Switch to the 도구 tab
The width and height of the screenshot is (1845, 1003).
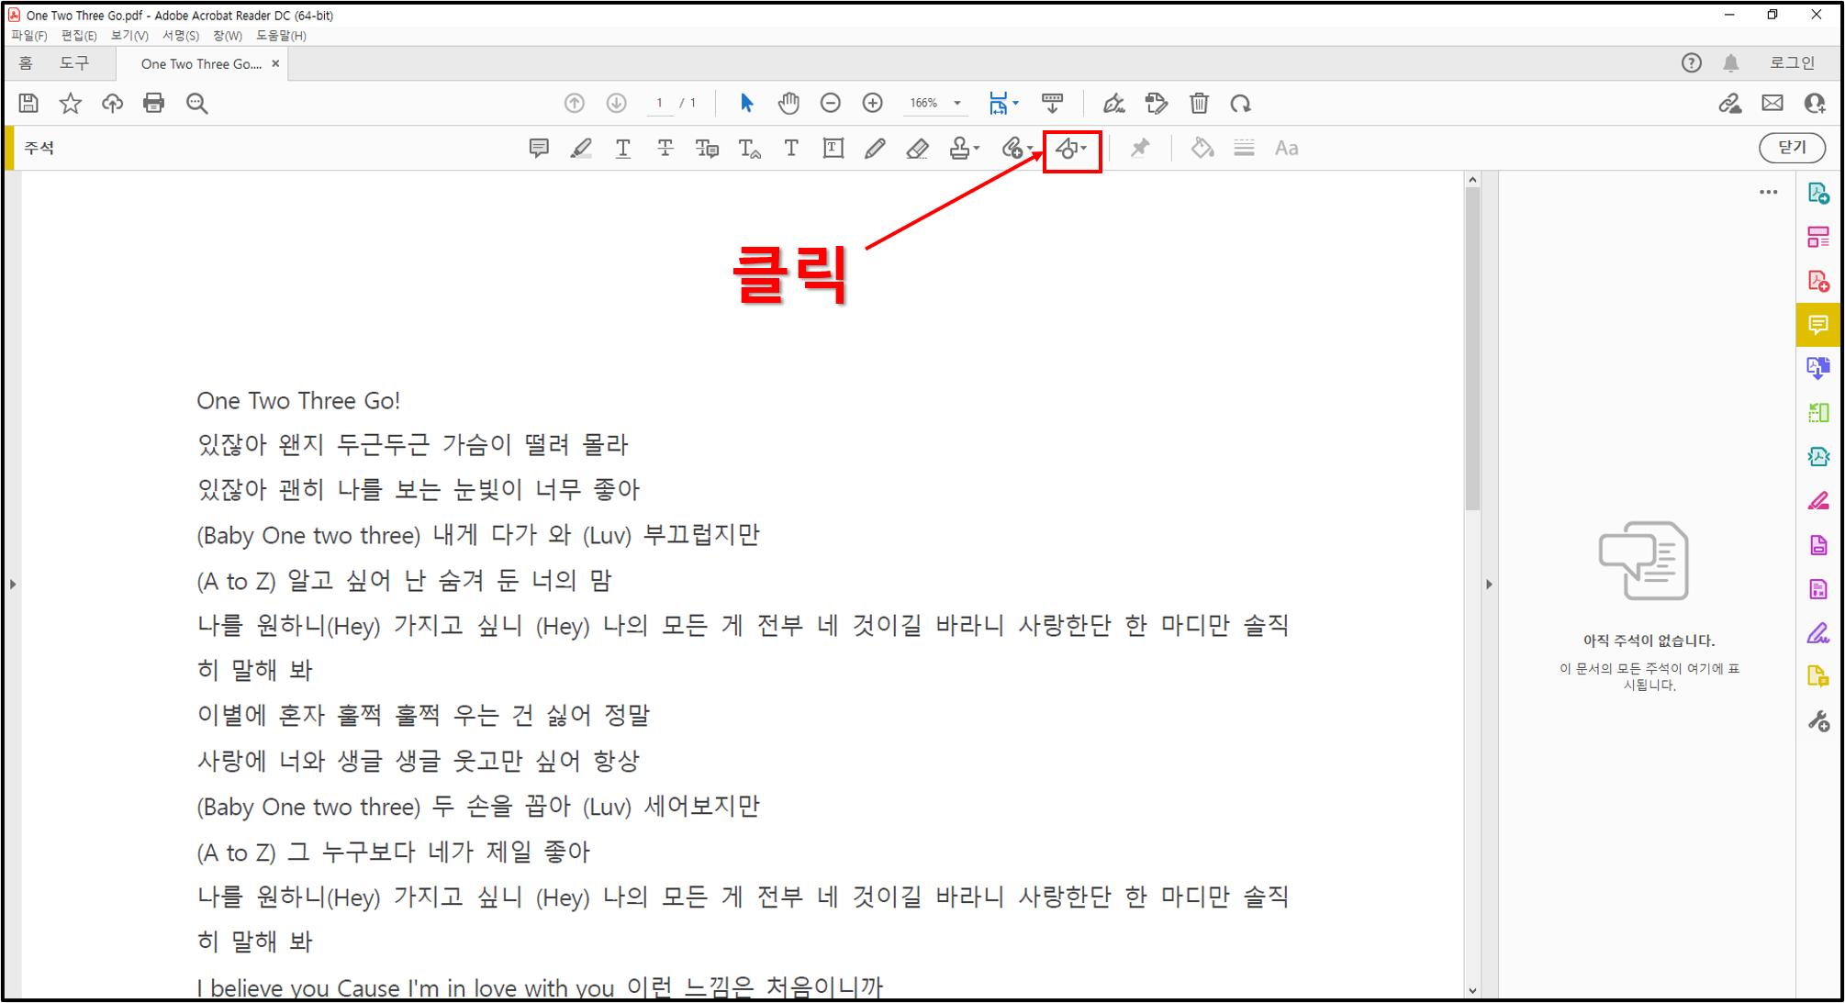pyautogui.click(x=74, y=63)
